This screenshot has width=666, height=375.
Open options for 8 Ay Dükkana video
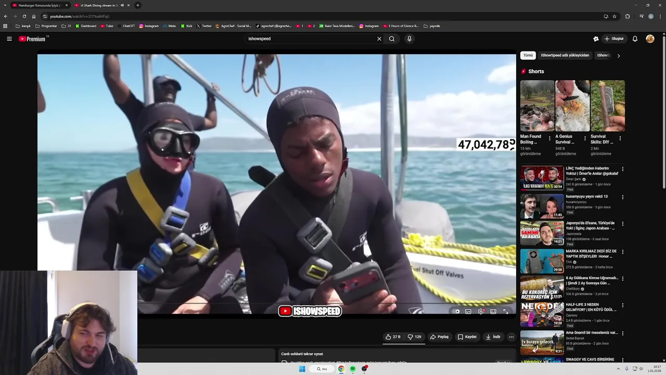[x=622, y=279]
